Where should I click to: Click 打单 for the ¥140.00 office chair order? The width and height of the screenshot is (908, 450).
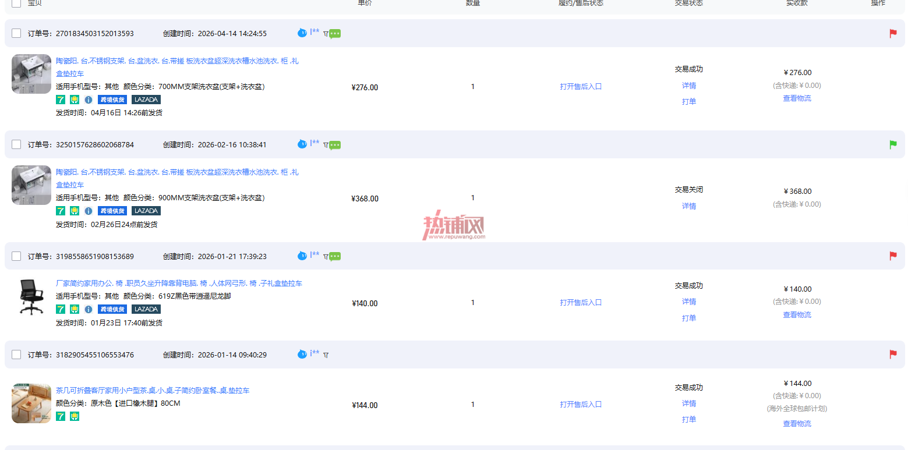pos(689,318)
